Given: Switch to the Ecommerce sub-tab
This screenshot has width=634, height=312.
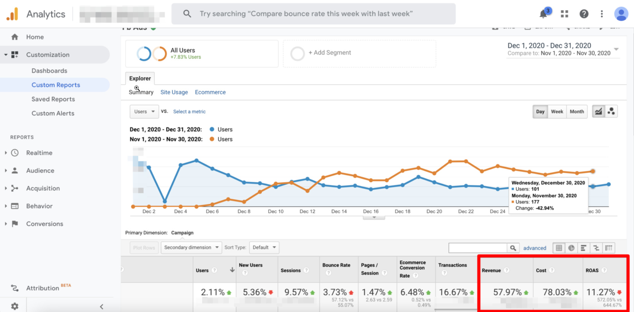Looking at the screenshot, I should (210, 92).
